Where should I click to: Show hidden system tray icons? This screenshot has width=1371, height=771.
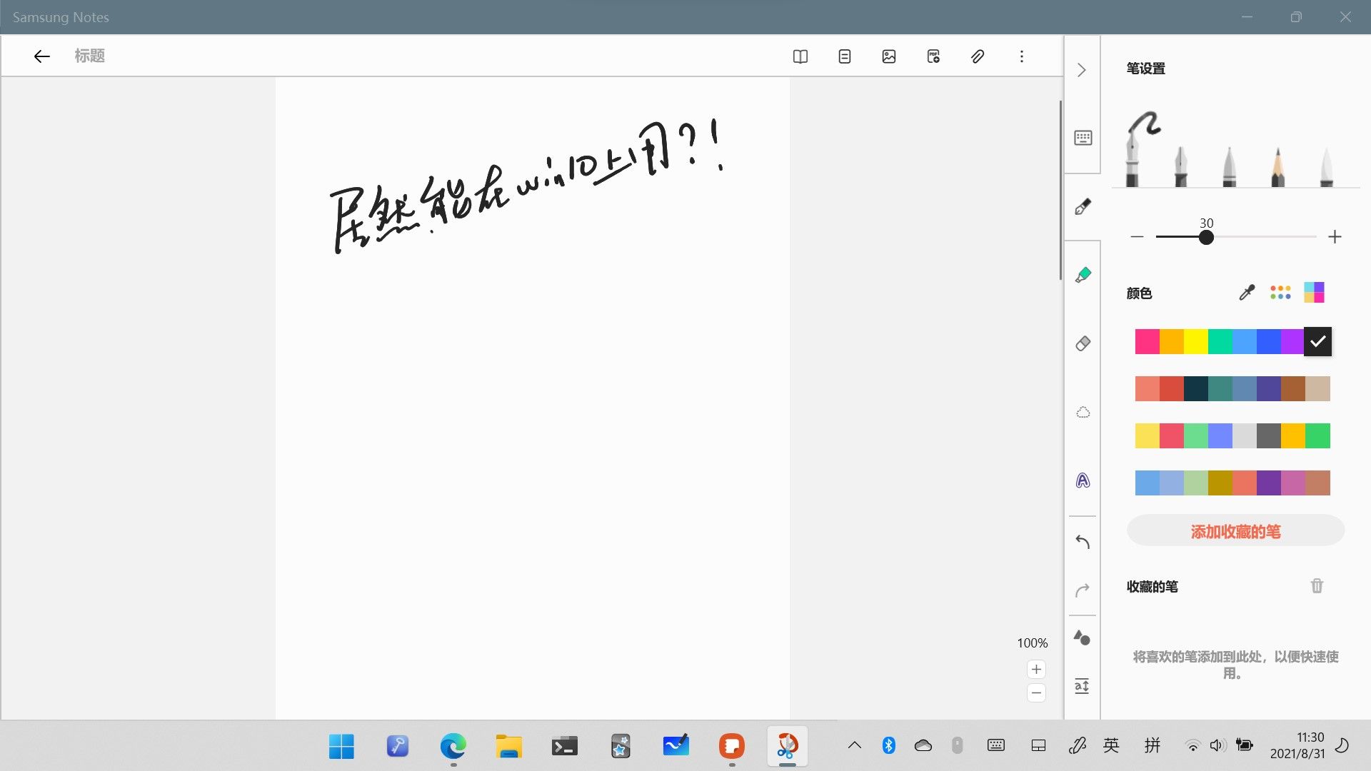[854, 745]
